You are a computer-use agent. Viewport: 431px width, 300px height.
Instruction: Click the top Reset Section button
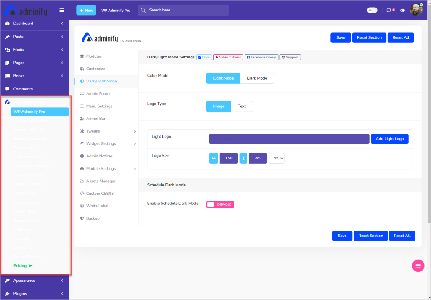point(369,37)
